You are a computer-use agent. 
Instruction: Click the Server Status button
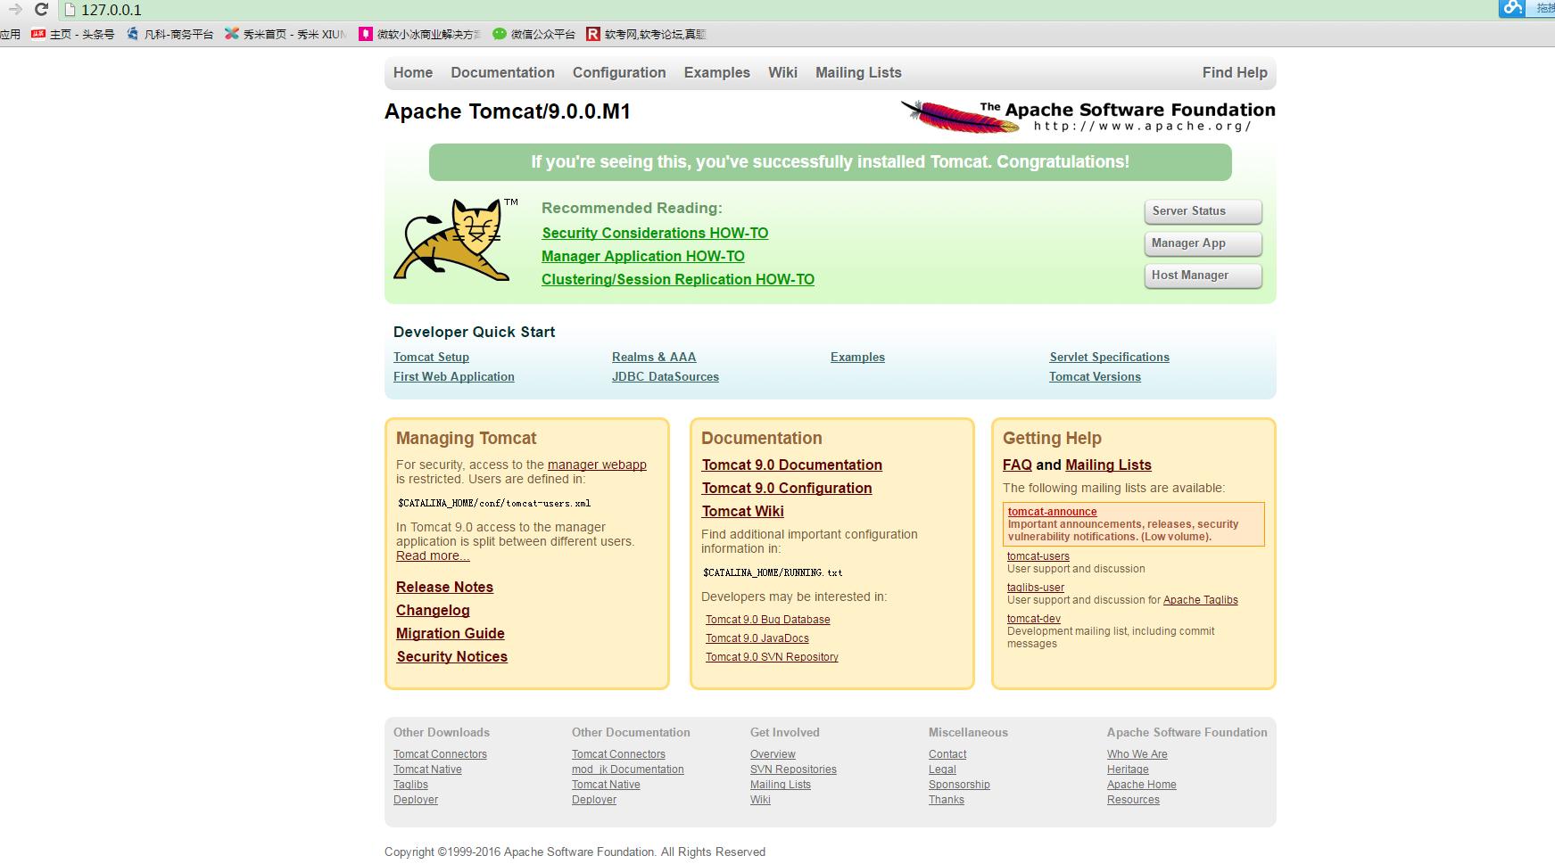click(1203, 211)
